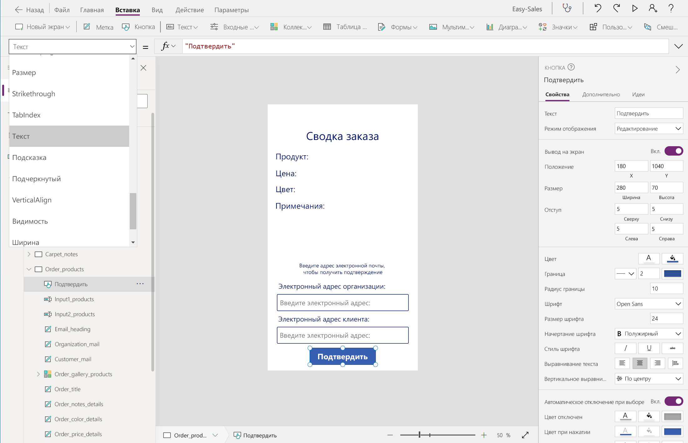The image size is (688, 443).
Task: Click the Кнопка insert button
Action: click(139, 27)
